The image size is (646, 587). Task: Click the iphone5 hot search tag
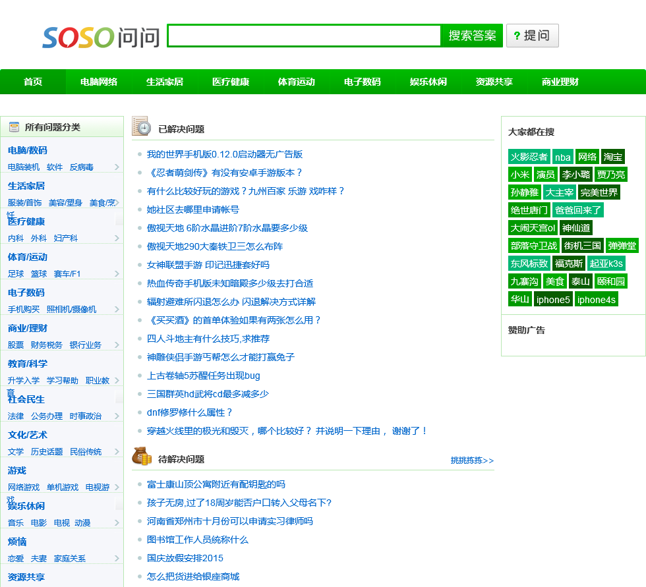pyautogui.click(x=553, y=299)
